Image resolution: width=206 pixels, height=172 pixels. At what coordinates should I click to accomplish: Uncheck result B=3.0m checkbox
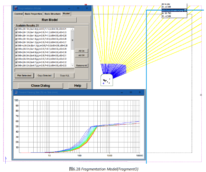[16, 62]
